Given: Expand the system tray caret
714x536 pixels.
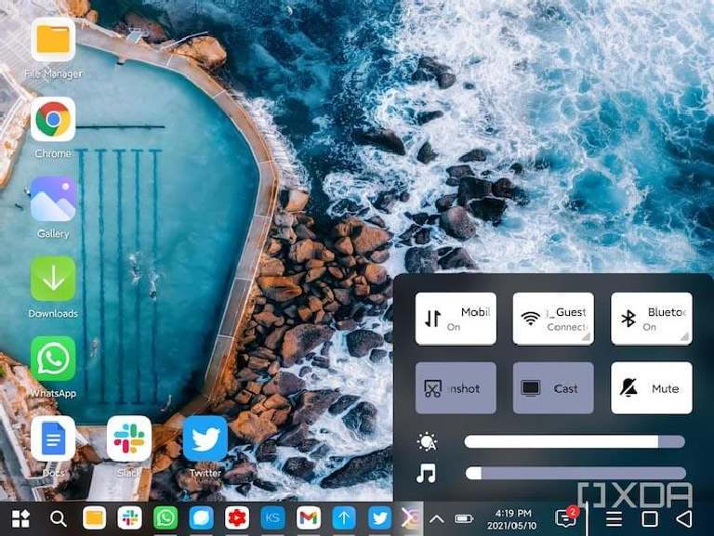Looking at the screenshot, I should (437, 518).
